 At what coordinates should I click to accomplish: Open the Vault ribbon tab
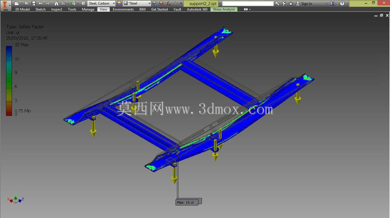click(177, 9)
